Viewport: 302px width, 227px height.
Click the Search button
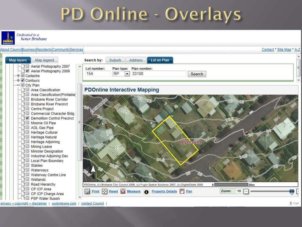click(197, 74)
